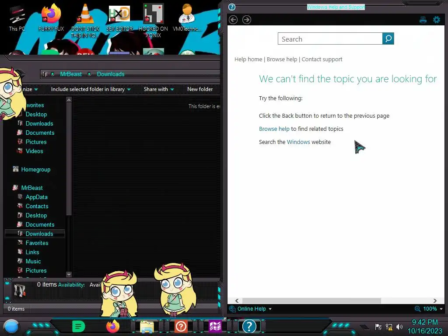This screenshot has height=336, width=448.
Task: Click the help search magnifier button
Action: pos(388,38)
